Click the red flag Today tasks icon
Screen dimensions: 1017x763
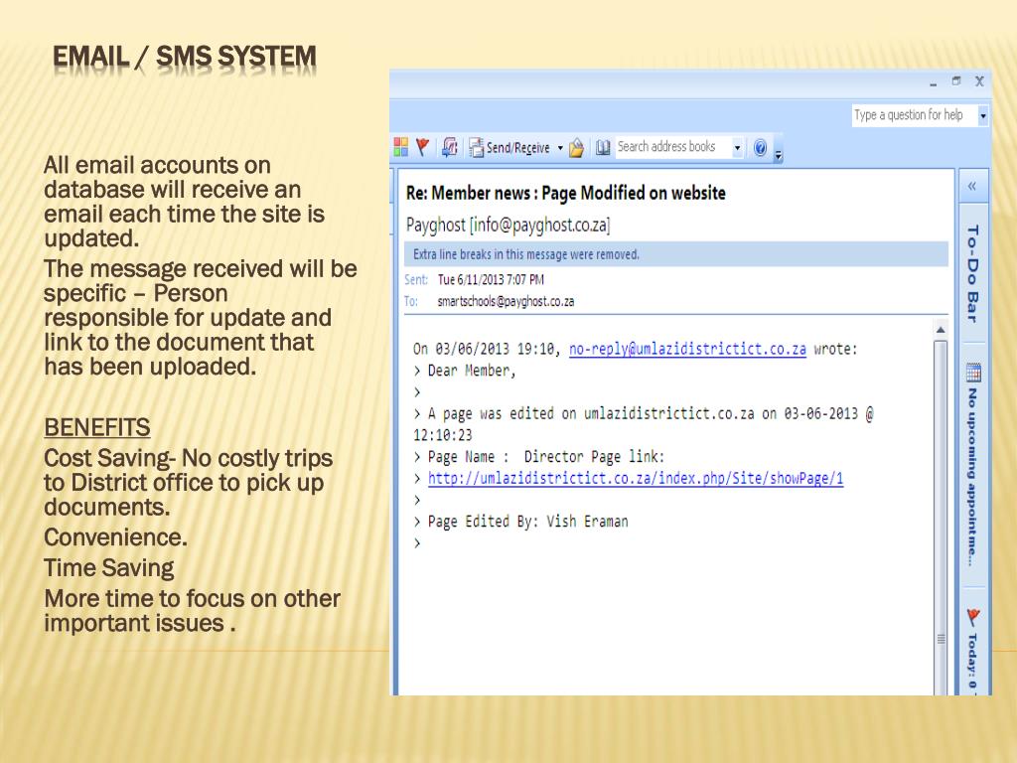point(973,616)
